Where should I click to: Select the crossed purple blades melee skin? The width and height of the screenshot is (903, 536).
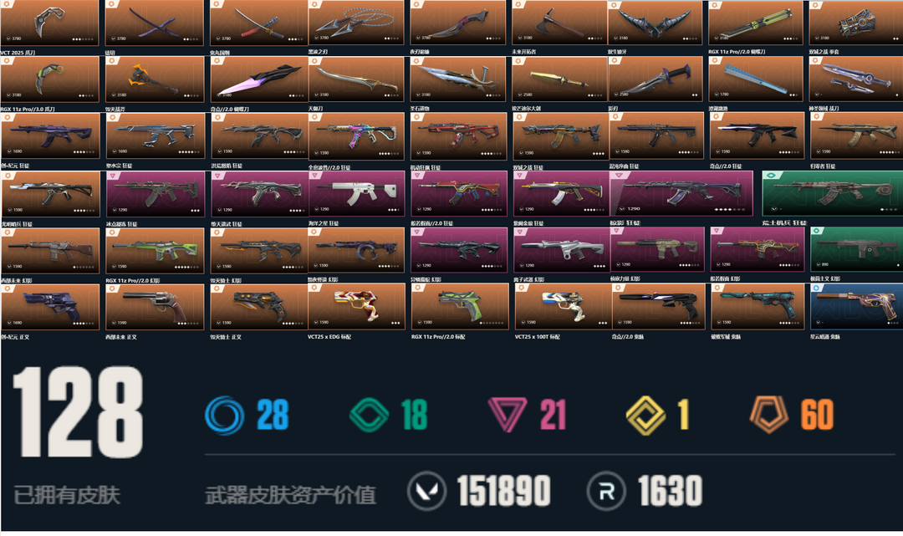155,23
